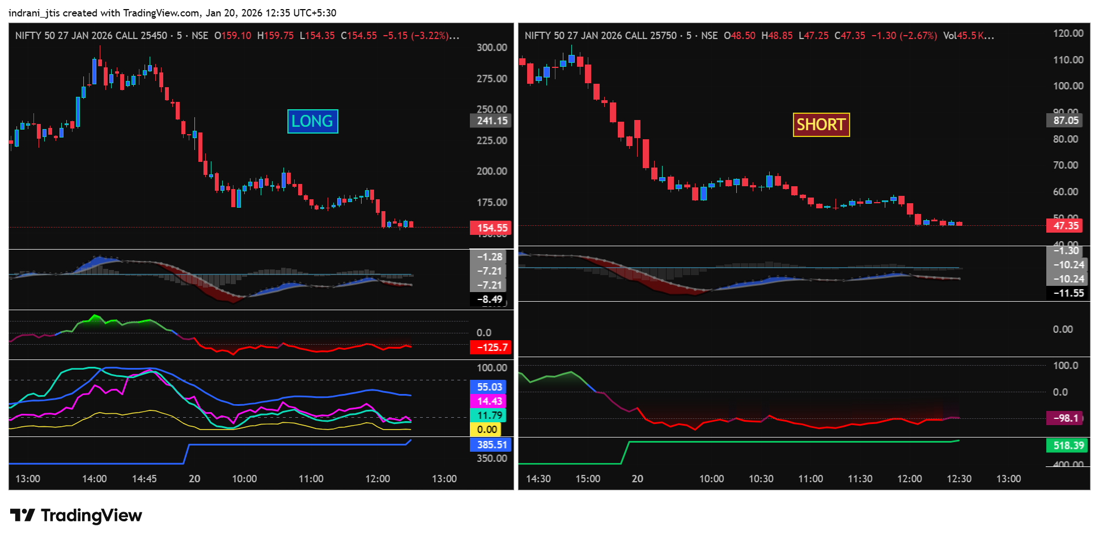
Task: Click the TradingView logo at the bottom
Action: (x=76, y=515)
